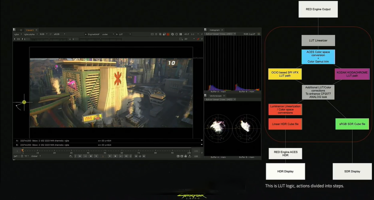Click the red pencil icon in viewer toolbar
Image resolution: width=374 pixels, height=200 pixels.
(x=198, y=39)
